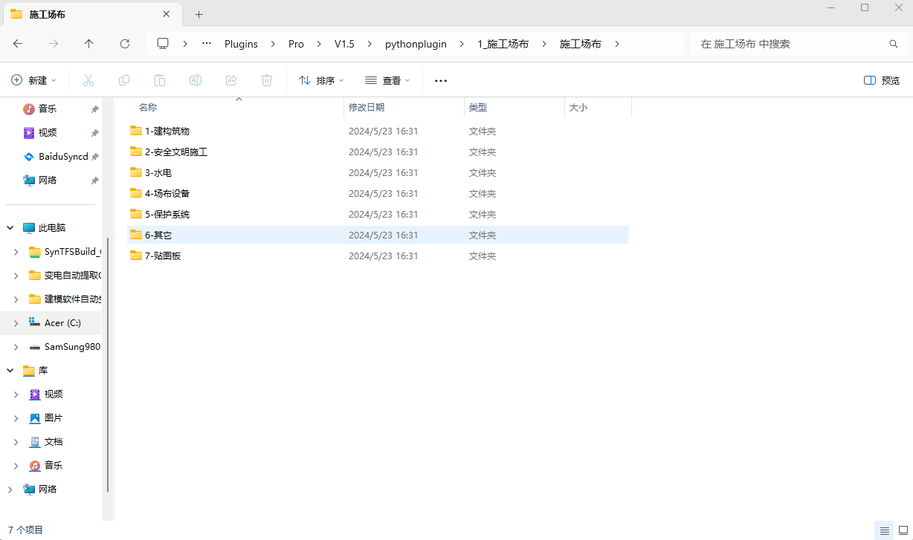The image size is (913, 540).
Task: Click the Cut scissors icon
Action: click(x=88, y=80)
